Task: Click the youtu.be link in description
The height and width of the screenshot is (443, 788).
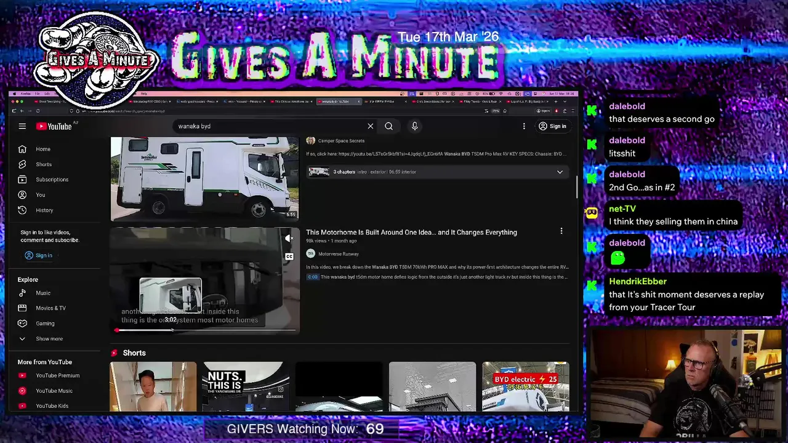Action: 391,154
